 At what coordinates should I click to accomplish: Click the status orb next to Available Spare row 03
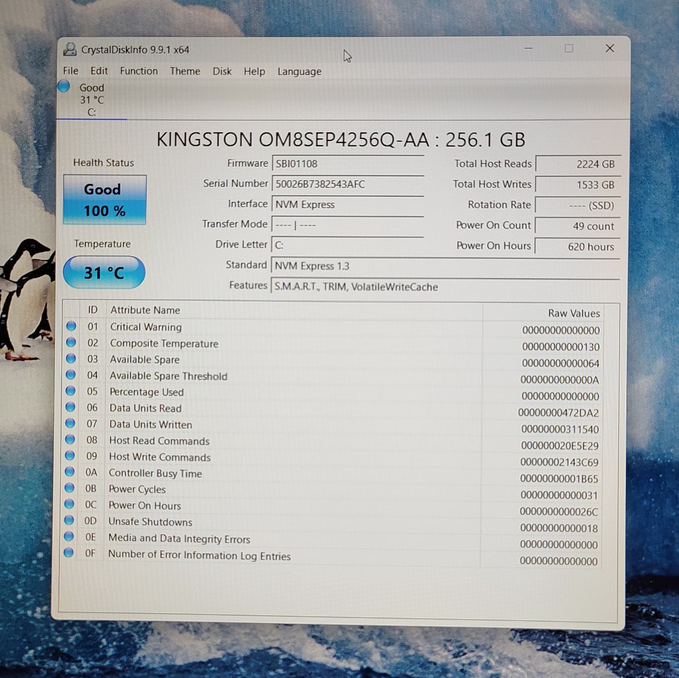coord(71,359)
